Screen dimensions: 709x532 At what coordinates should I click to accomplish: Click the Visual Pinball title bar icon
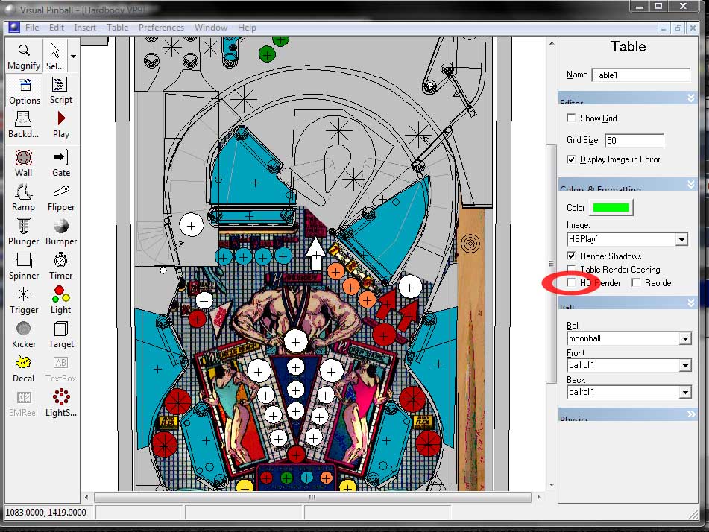tap(10, 10)
